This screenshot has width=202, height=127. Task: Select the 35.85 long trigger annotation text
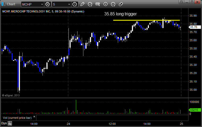121,14
